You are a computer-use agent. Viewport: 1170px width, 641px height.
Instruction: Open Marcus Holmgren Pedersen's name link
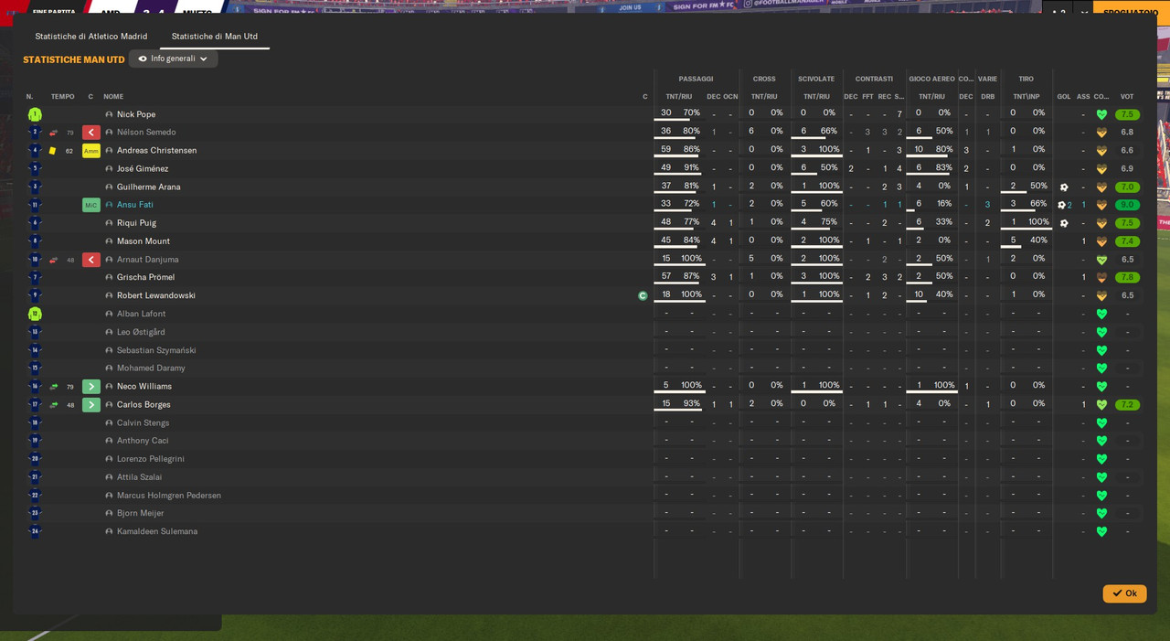(x=169, y=496)
